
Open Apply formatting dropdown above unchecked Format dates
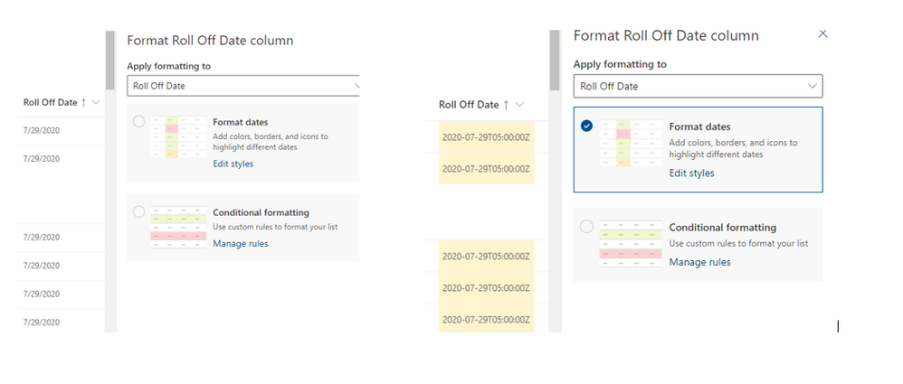tap(243, 86)
